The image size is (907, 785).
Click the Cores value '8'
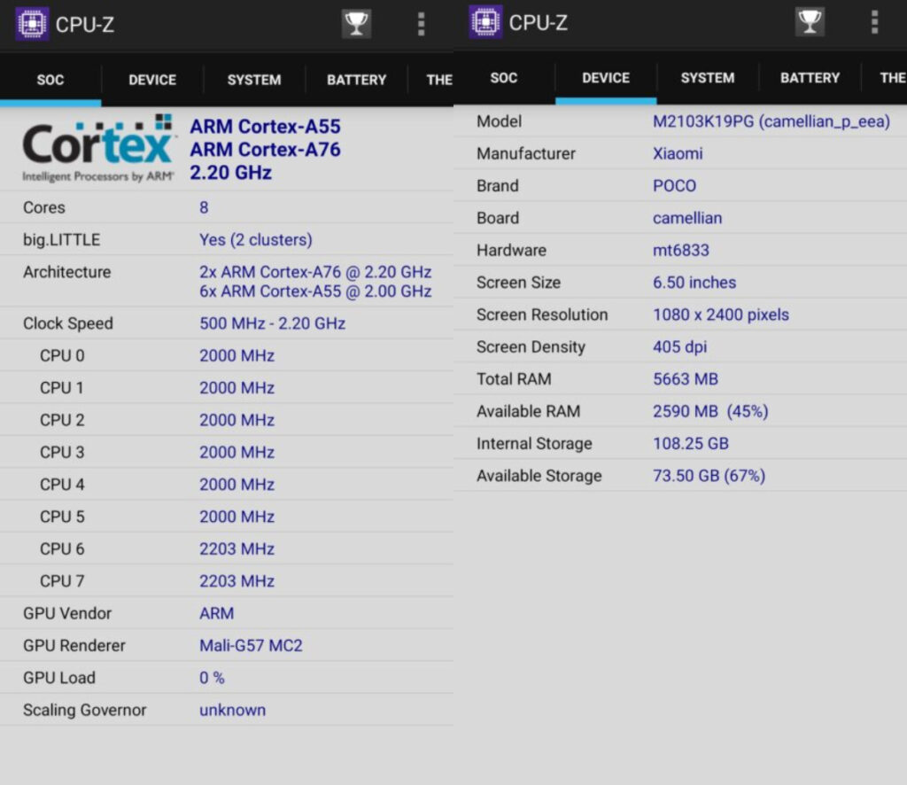click(204, 207)
